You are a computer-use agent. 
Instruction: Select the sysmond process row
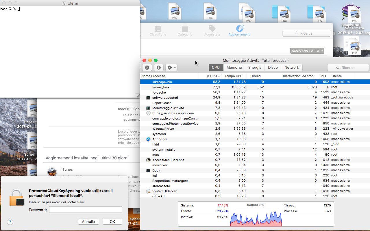point(255,134)
